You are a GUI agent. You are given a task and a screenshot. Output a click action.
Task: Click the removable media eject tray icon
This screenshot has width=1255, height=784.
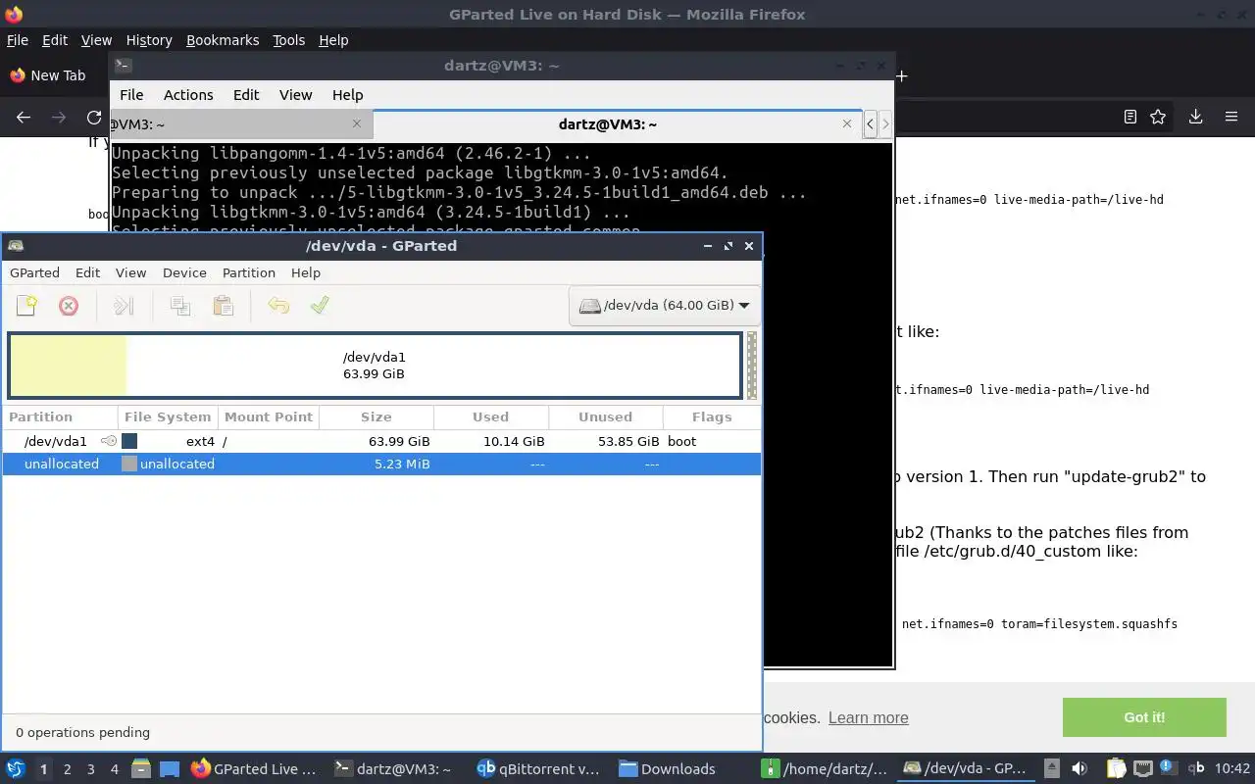(1052, 769)
